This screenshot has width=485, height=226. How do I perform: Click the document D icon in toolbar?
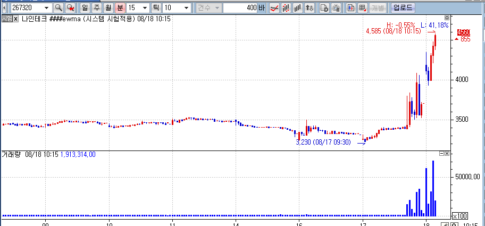point(324,8)
